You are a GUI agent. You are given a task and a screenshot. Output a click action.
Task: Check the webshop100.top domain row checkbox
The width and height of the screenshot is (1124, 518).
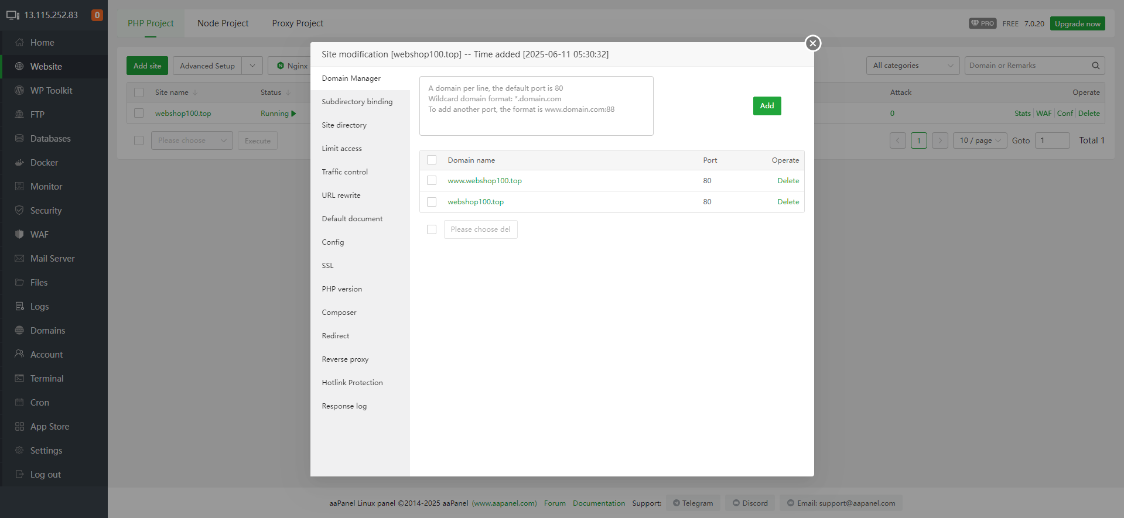(x=432, y=202)
